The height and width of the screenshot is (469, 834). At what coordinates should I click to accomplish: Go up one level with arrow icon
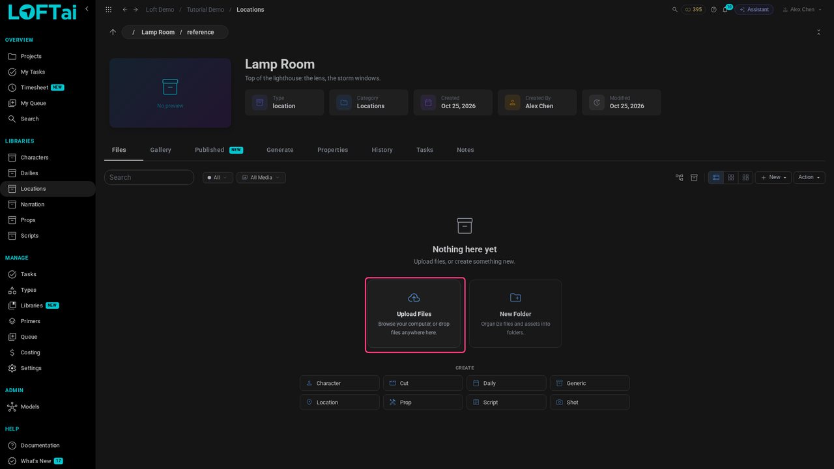click(113, 32)
